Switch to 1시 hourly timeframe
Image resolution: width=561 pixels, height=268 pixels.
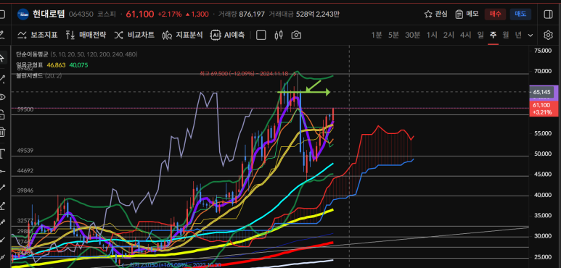click(x=432, y=35)
